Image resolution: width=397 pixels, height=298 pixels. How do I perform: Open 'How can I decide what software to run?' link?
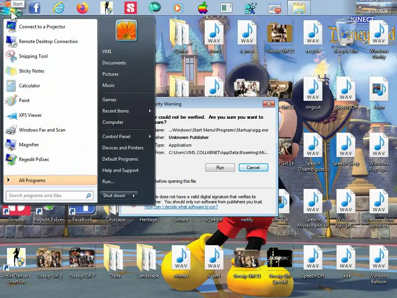coord(181,207)
